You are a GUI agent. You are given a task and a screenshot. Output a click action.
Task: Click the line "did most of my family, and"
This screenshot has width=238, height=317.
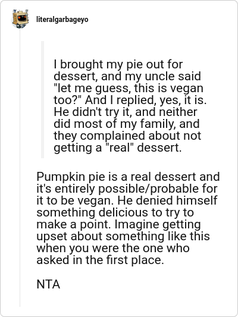click(127, 124)
